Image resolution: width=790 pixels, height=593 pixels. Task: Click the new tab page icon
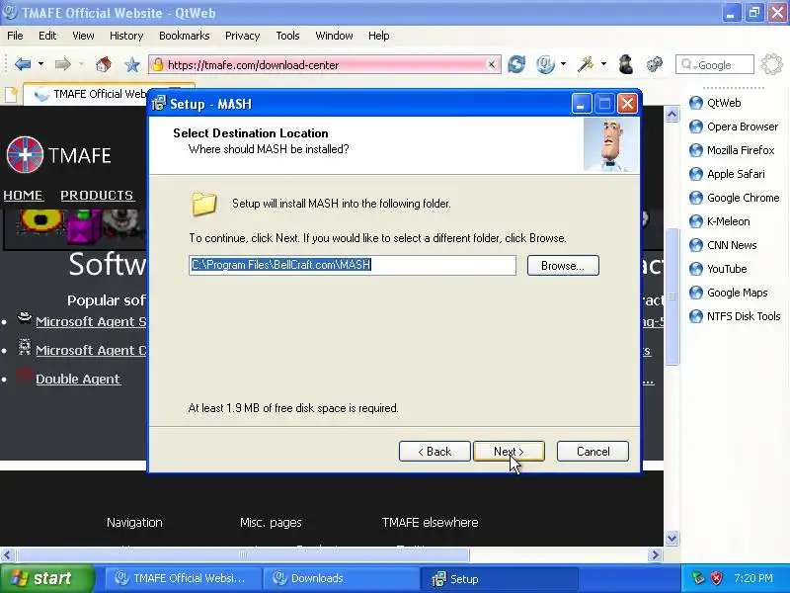click(11, 95)
